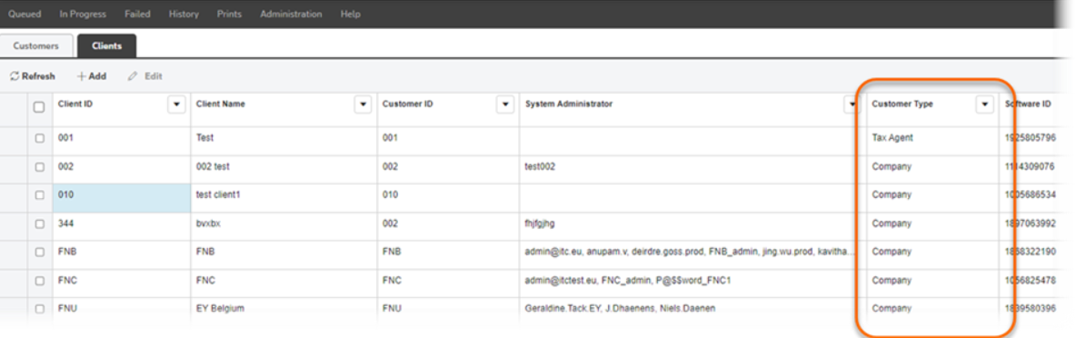Click the Customer ID column header
Screen dimensions: 1076x338
pos(408,104)
